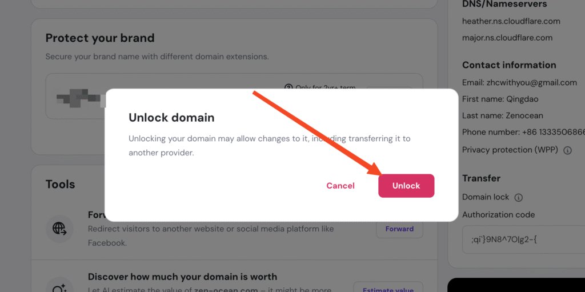This screenshot has width=585, height=292.
Task: Click the Transfer section heading
Action: [481, 178]
